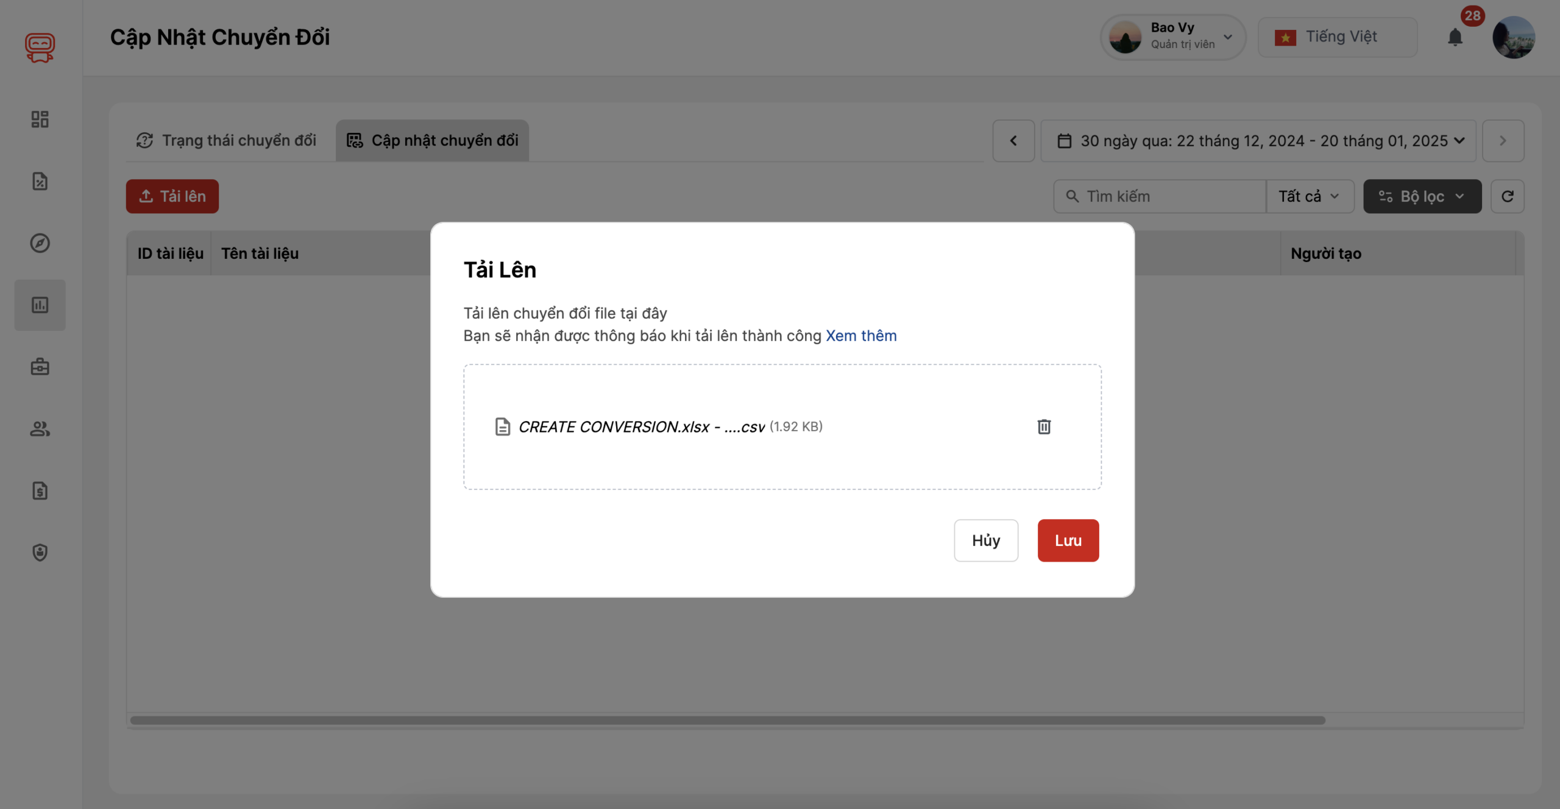
Task: Click the Xem thêm link
Action: coord(860,335)
